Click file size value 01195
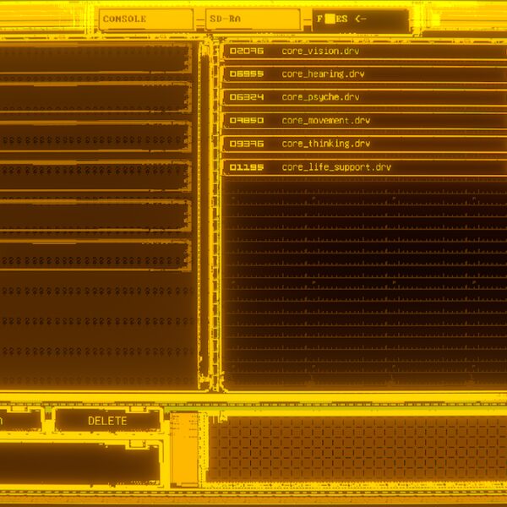The width and height of the screenshot is (507, 507). coord(247,167)
